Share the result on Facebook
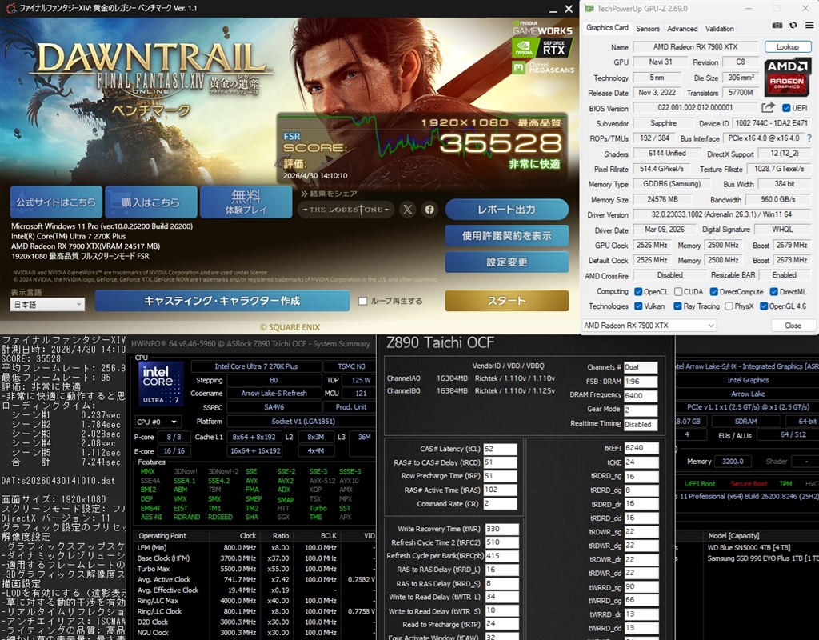The image size is (819, 640). (x=429, y=210)
